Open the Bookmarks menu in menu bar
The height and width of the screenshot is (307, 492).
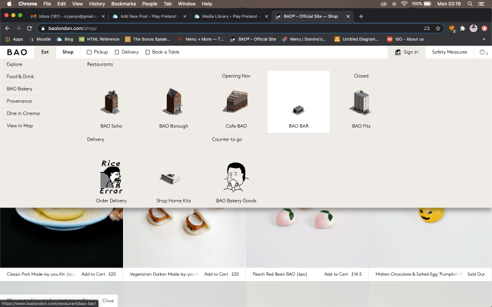click(x=122, y=4)
